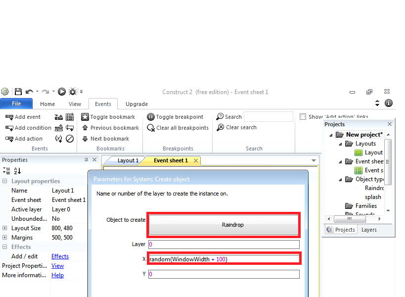Expand the Layout Size property
Viewport: 405px width, 297px height.
click(4, 228)
